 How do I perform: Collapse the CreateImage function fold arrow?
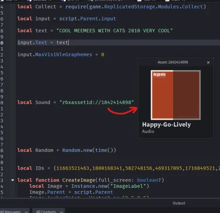(x=13, y=180)
